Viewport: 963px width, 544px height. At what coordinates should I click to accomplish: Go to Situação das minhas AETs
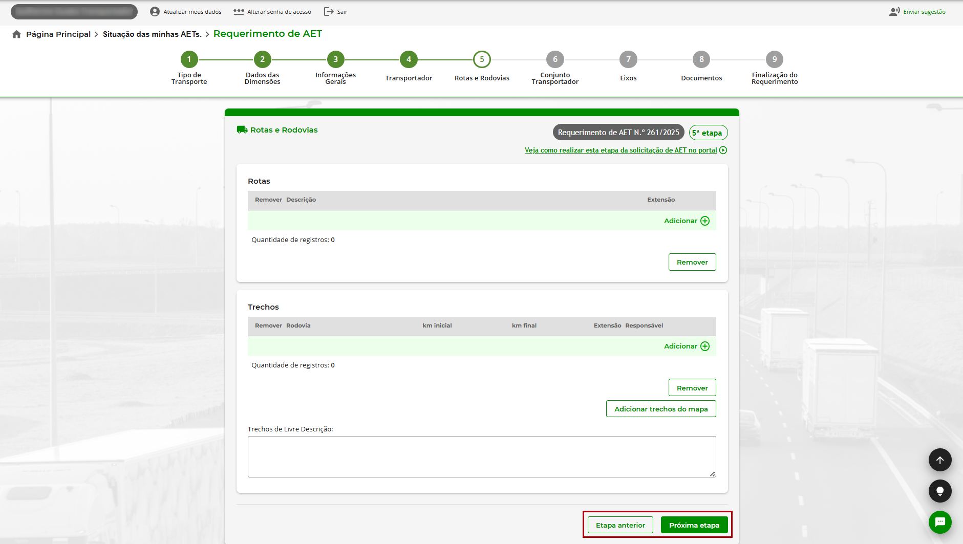(x=152, y=34)
